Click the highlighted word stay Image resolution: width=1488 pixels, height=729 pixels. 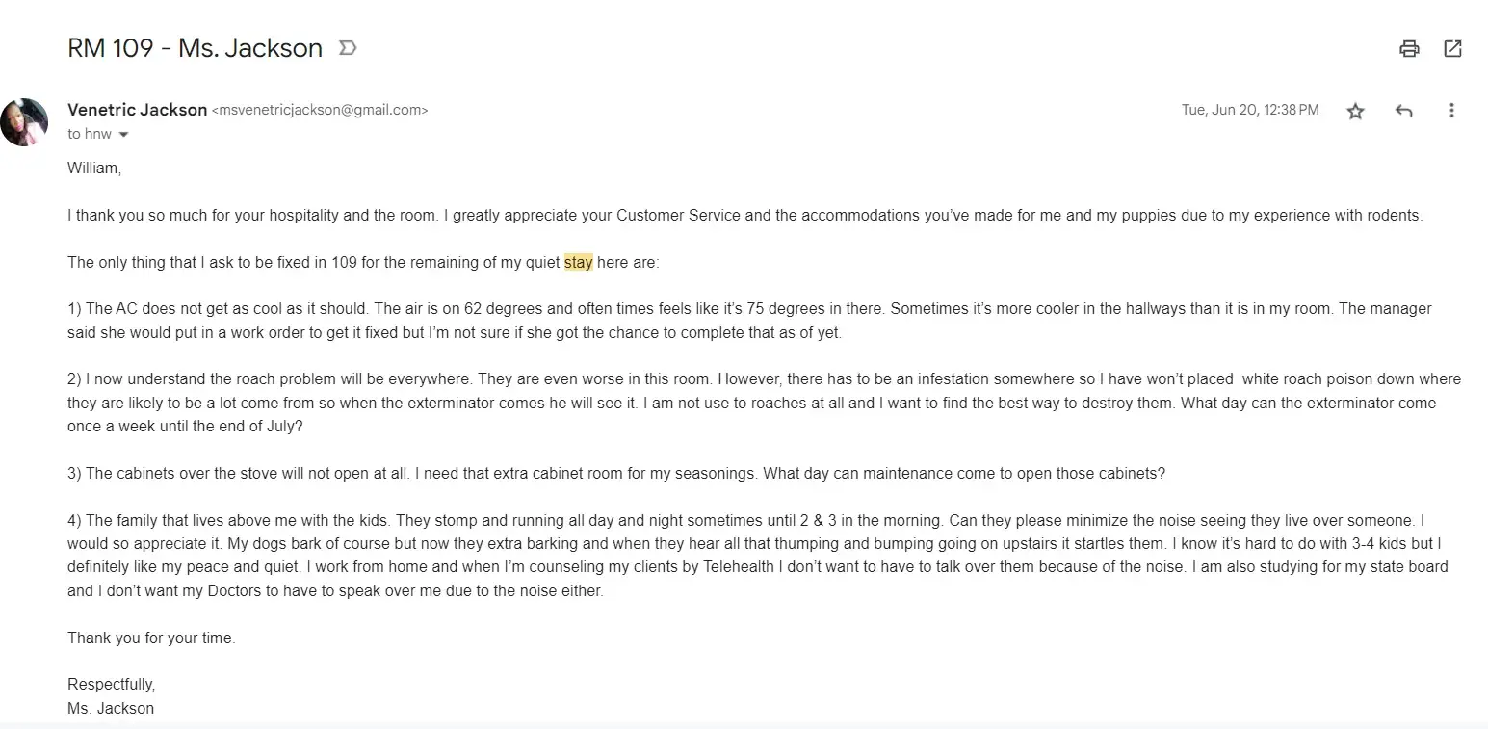(578, 262)
